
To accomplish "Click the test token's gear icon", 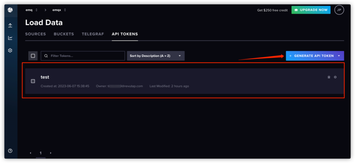I will tap(335, 77).
